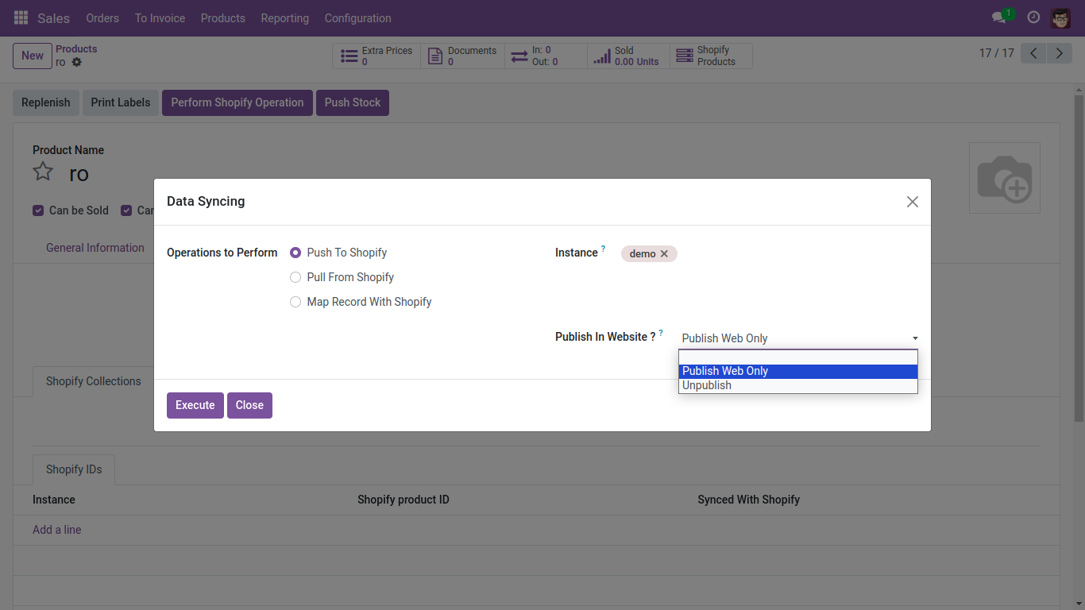Open the apps grid menu icon

(x=21, y=17)
